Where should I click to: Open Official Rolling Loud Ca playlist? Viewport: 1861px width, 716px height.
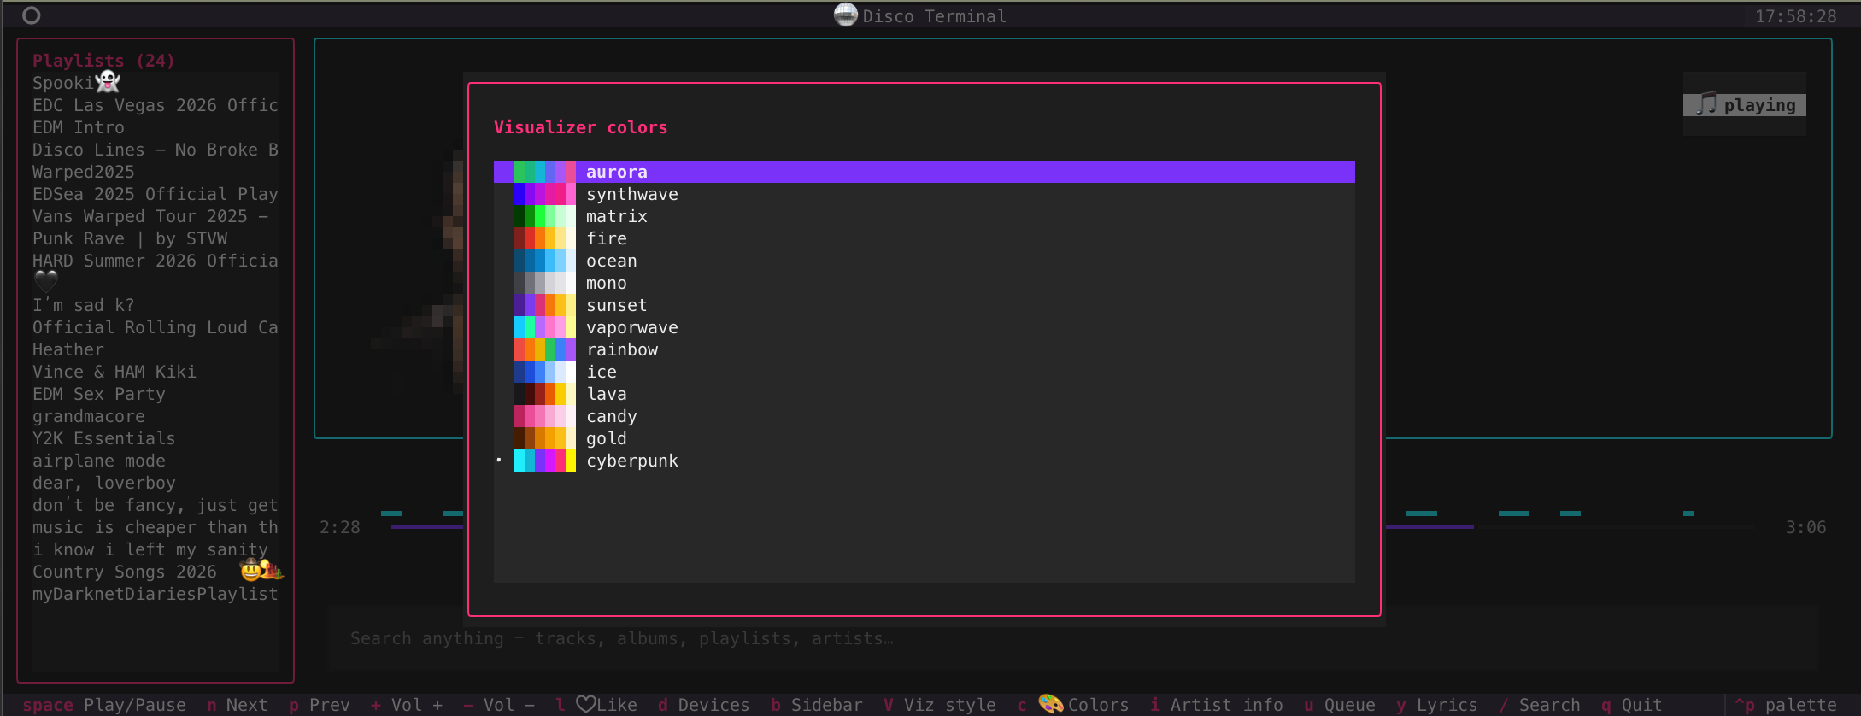click(x=156, y=327)
